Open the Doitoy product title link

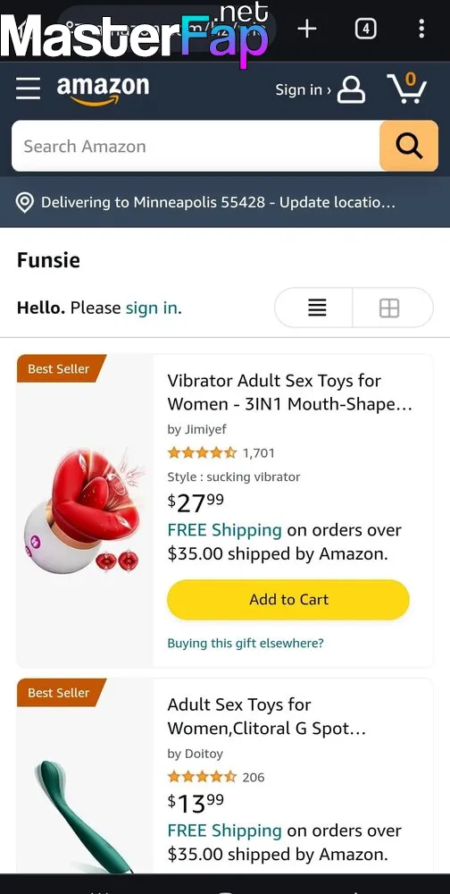tap(266, 716)
